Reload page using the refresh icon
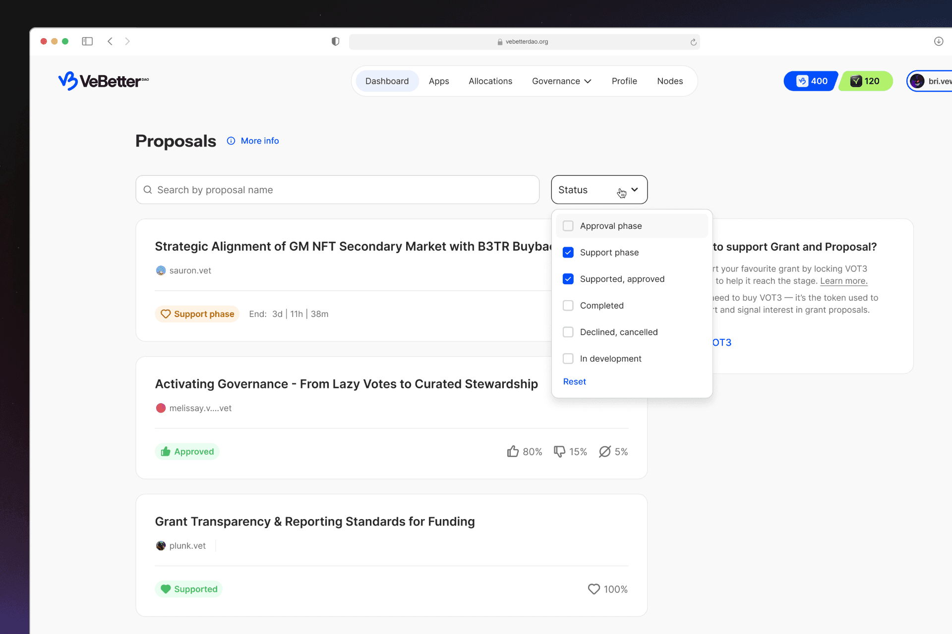Image resolution: width=952 pixels, height=634 pixels. (693, 42)
